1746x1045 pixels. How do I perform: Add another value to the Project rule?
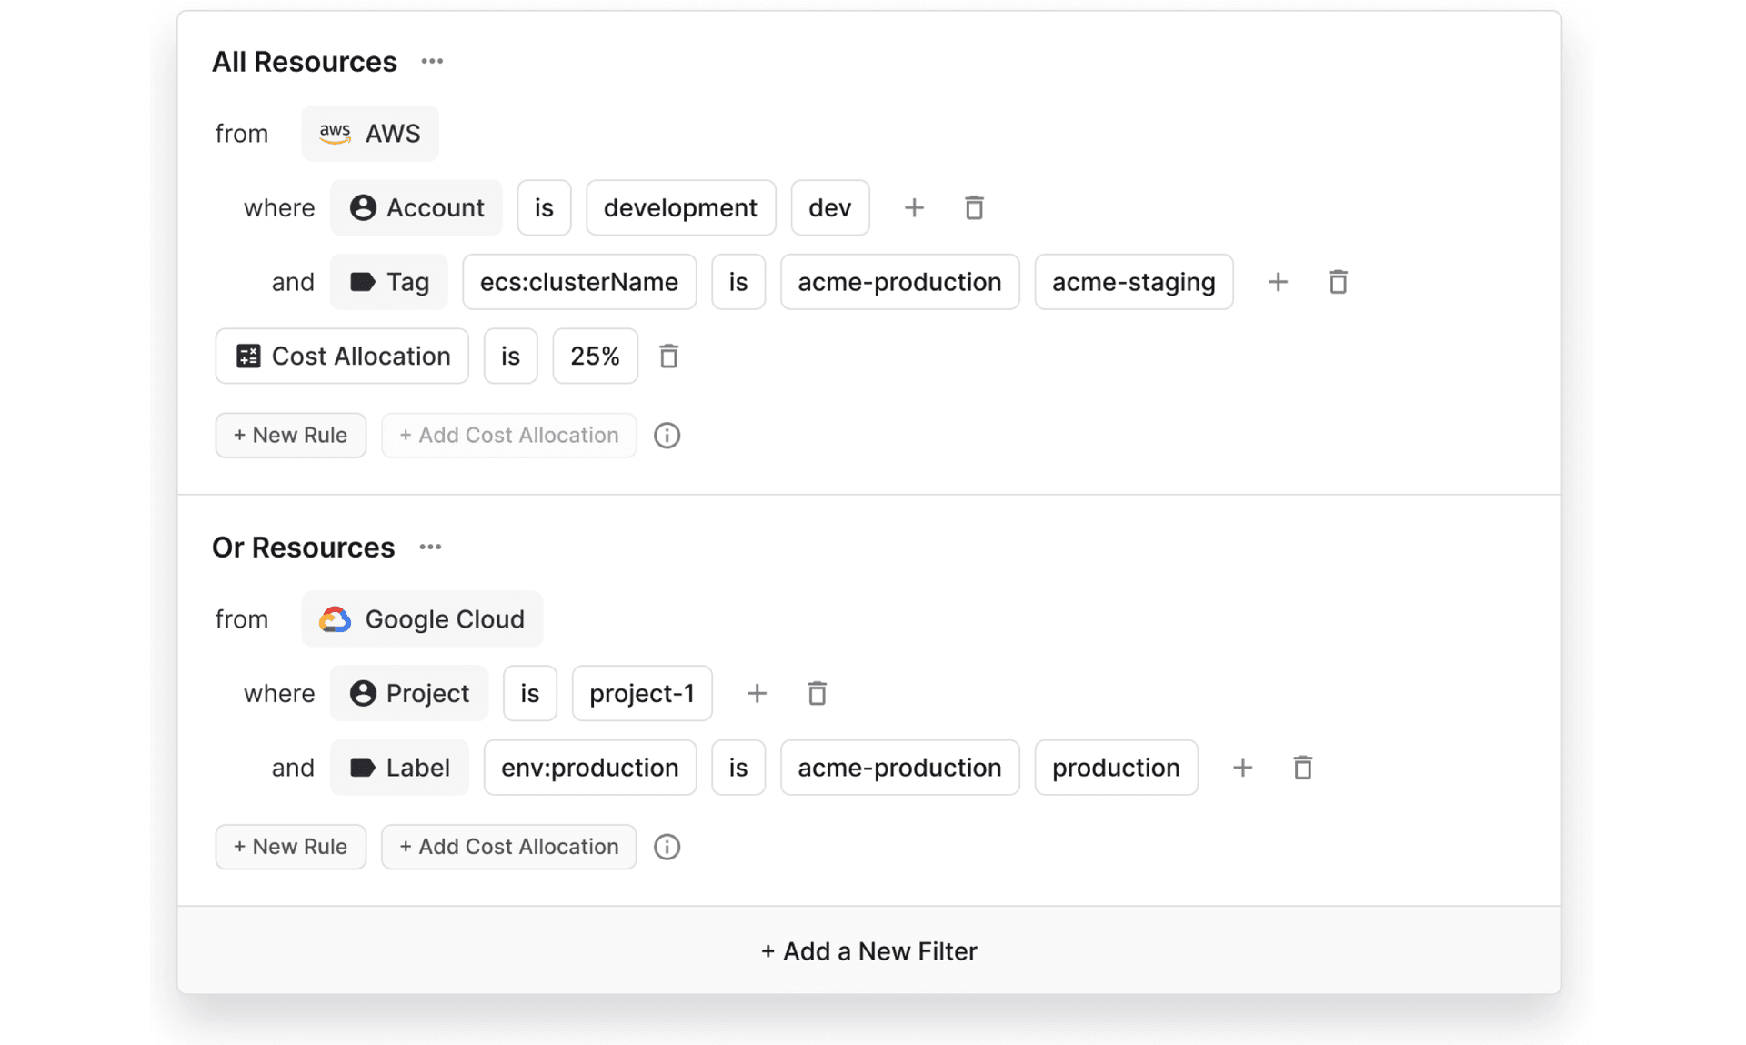757,693
